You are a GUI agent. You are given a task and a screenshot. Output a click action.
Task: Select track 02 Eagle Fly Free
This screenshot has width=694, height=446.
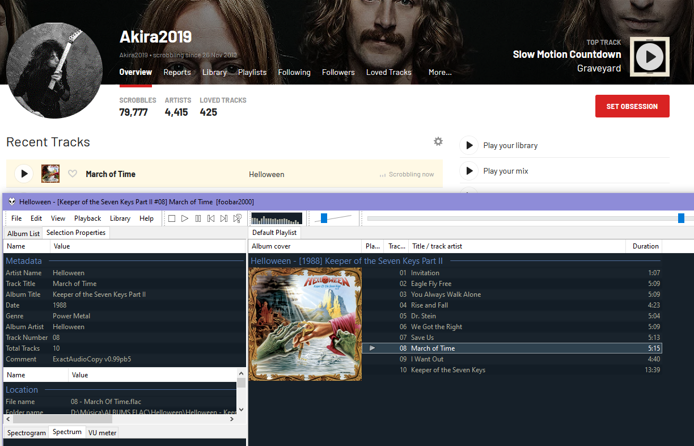[x=512, y=284]
